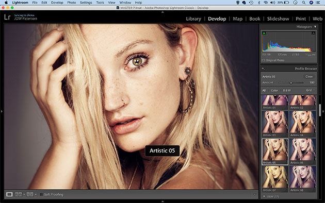Click the plus icon beside Profile Browser
Viewport: 325px width, 203px height.
point(263,69)
